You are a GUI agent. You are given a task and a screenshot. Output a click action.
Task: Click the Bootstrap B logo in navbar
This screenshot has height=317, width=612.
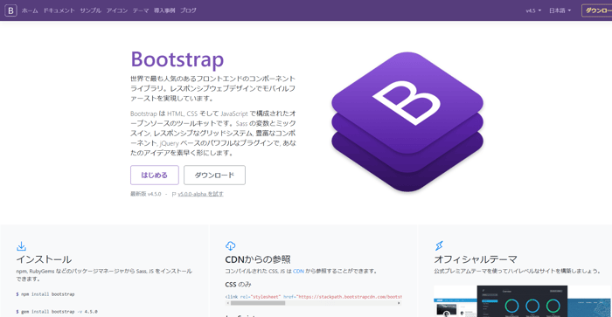(x=10, y=10)
